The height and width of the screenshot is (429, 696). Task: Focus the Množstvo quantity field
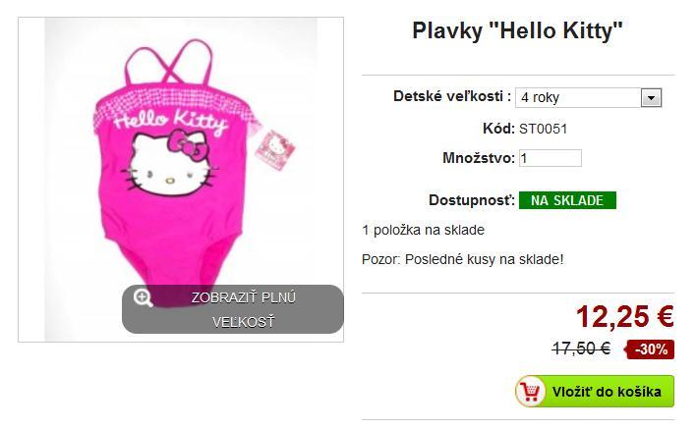pos(551,158)
